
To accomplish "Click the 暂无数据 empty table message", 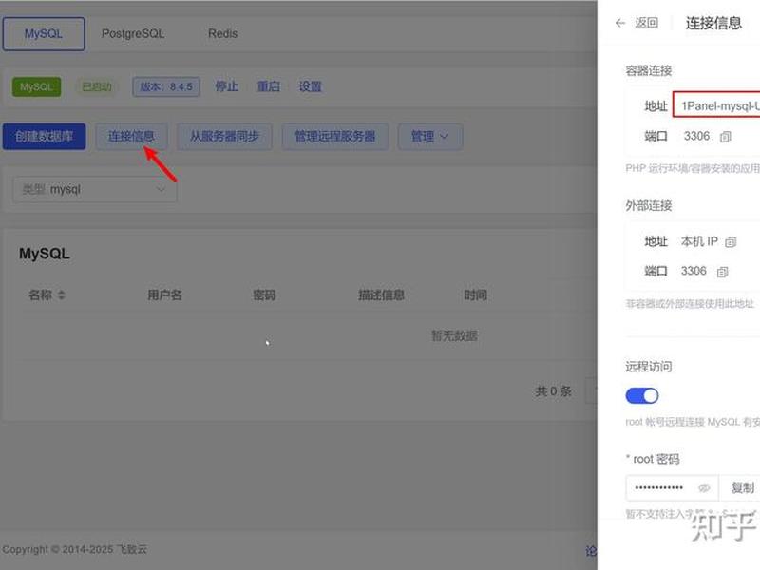I will click(454, 335).
